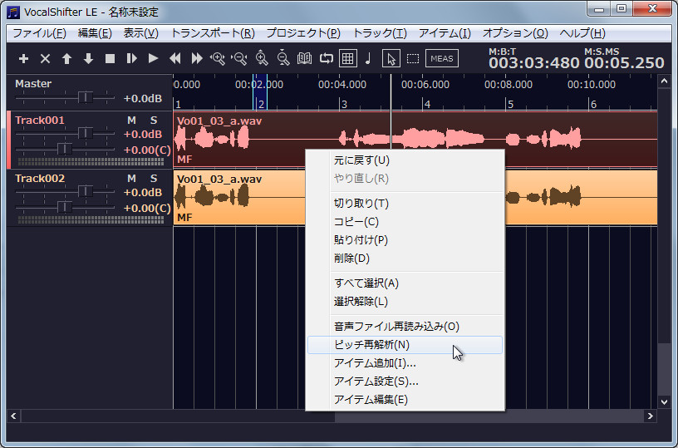Image resolution: width=678 pixels, height=448 pixels.
Task: Open the ファイル(F) menu
Action: click(x=39, y=33)
